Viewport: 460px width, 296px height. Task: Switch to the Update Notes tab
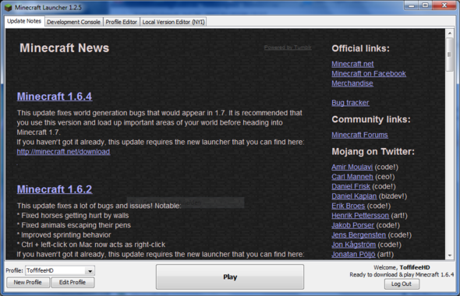[24, 21]
